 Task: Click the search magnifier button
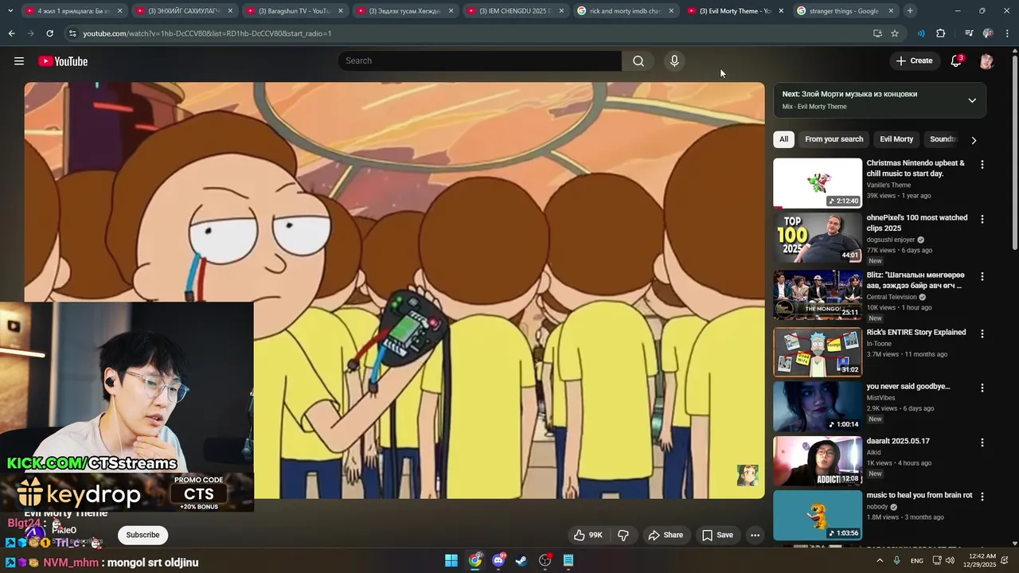click(638, 61)
